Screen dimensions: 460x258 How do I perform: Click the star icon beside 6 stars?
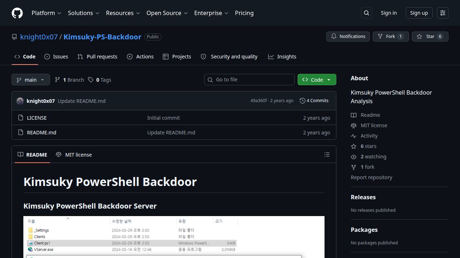354,146
